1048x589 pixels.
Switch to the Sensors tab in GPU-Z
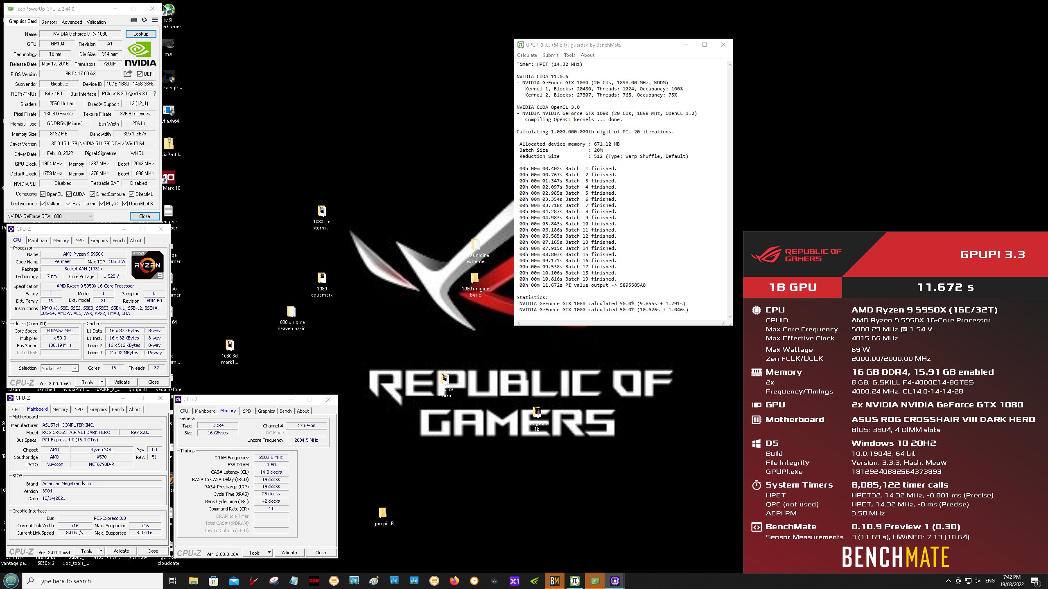click(49, 22)
